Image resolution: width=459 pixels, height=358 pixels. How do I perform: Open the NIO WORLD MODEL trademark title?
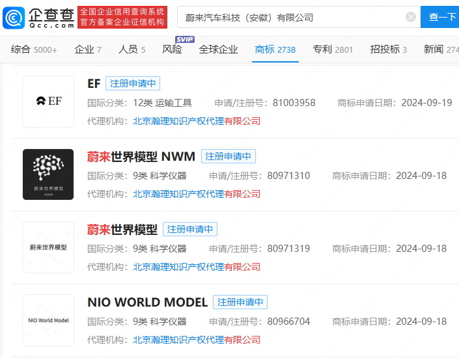147,302
